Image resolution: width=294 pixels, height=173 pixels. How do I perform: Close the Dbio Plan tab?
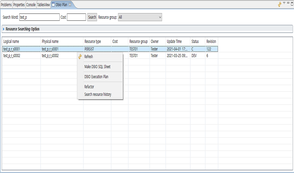click(70, 4)
